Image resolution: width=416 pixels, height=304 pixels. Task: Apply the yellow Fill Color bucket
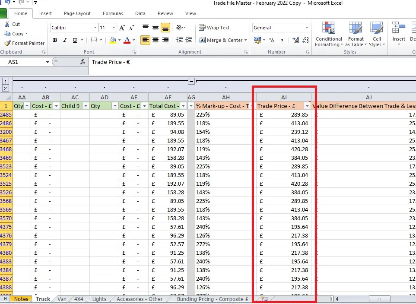coord(113,40)
